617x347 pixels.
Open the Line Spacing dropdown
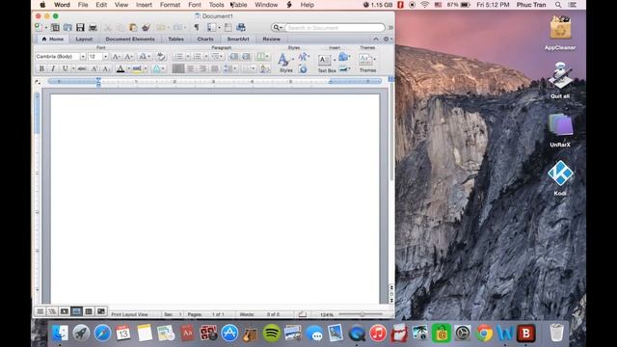point(229,68)
